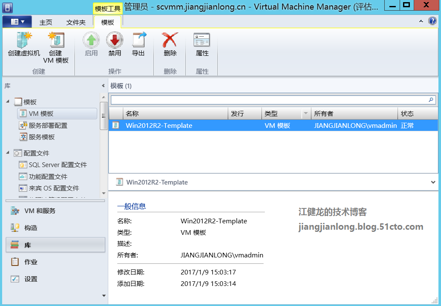Open the Library (库) workspace button
The image size is (441, 306).
click(x=55, y=245)
